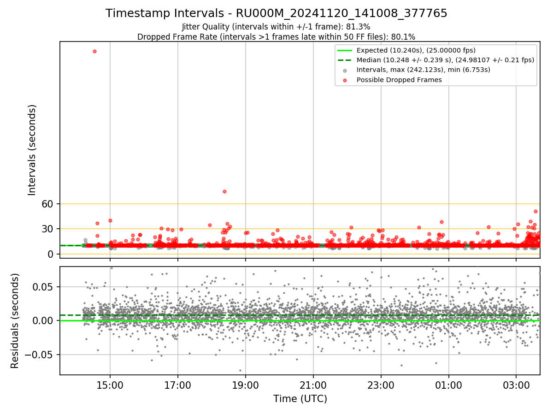Select the "Jitter Quality" 81.3% subtitle line
Image resolution: width=553 pixels, height=415 pixels.
pos(276,27)
